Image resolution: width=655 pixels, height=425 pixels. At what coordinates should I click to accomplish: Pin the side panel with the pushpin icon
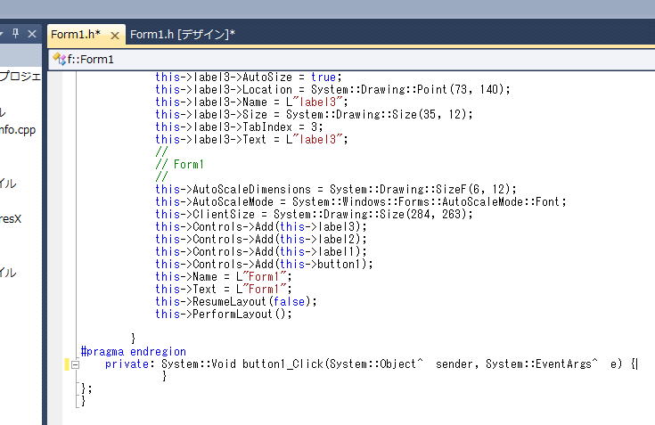click(16, 34)
